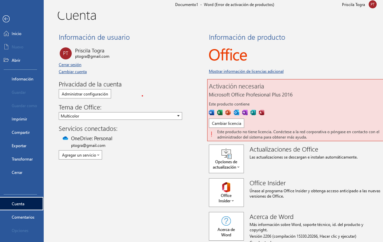Click the PowerPoint app icon

[x=228, y=112]
